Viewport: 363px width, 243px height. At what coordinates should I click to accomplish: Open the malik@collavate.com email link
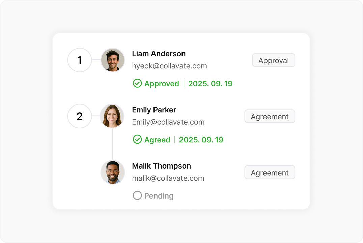[x=168, y=178]
